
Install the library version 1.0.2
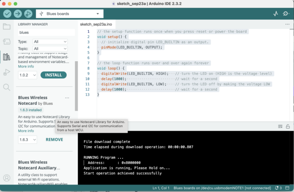[53, 75]
